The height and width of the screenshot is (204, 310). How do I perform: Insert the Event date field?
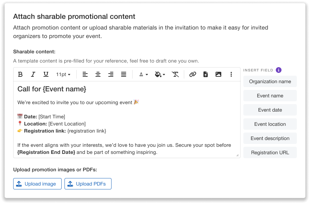tap(270, 110)
